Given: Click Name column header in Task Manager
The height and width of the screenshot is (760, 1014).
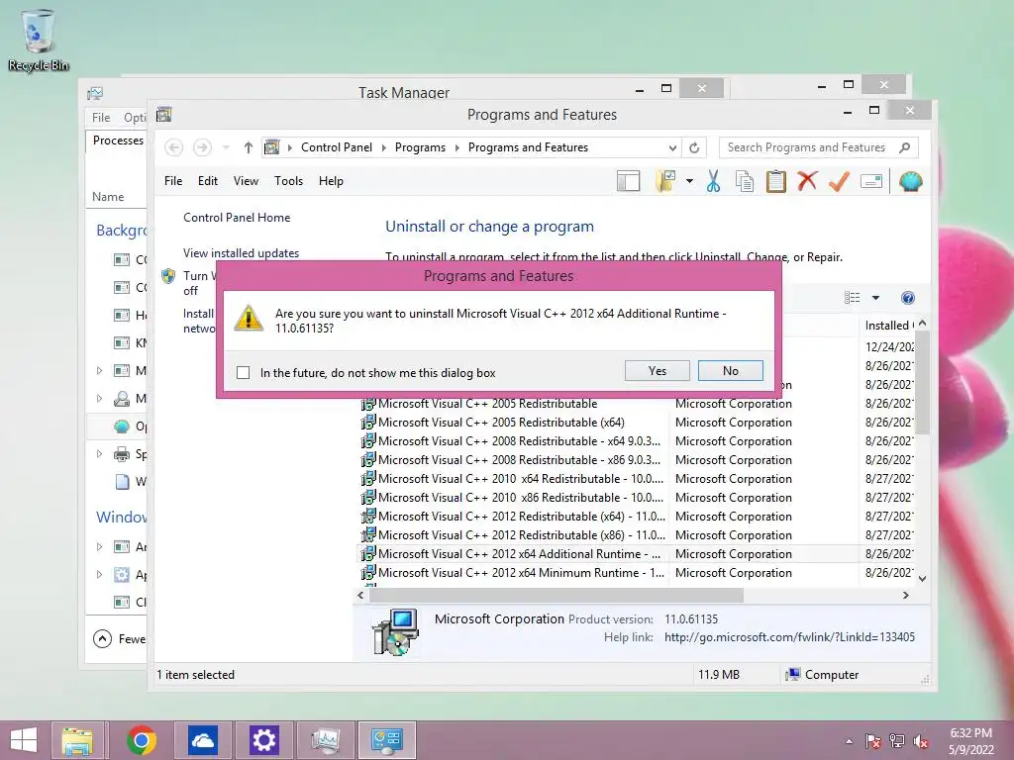Looking at the screenshot, I should [x=108, y=197].
